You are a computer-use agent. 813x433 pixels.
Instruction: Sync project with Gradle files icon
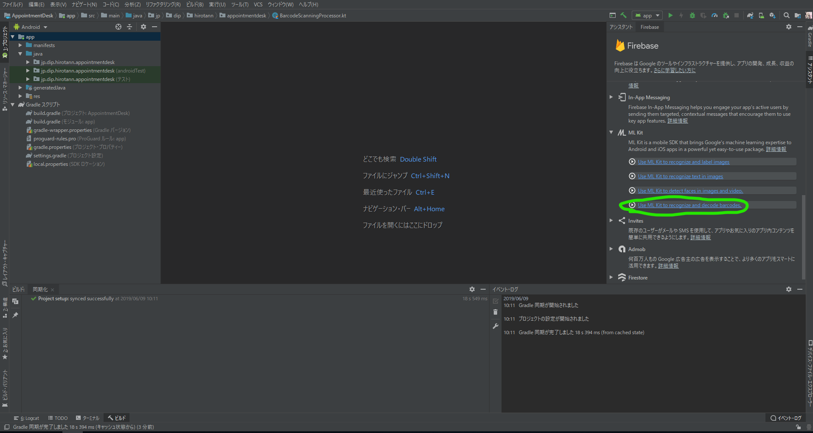(x=750, y=15)
